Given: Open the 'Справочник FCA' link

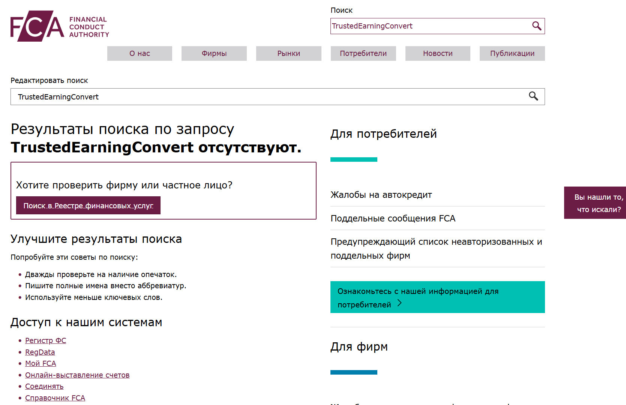Looking at the screenshot, I should pos(55,398).
